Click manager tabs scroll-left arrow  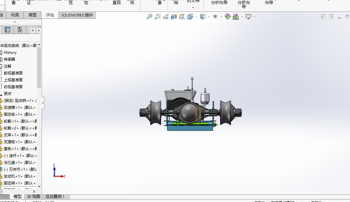(x=33, y=30)
